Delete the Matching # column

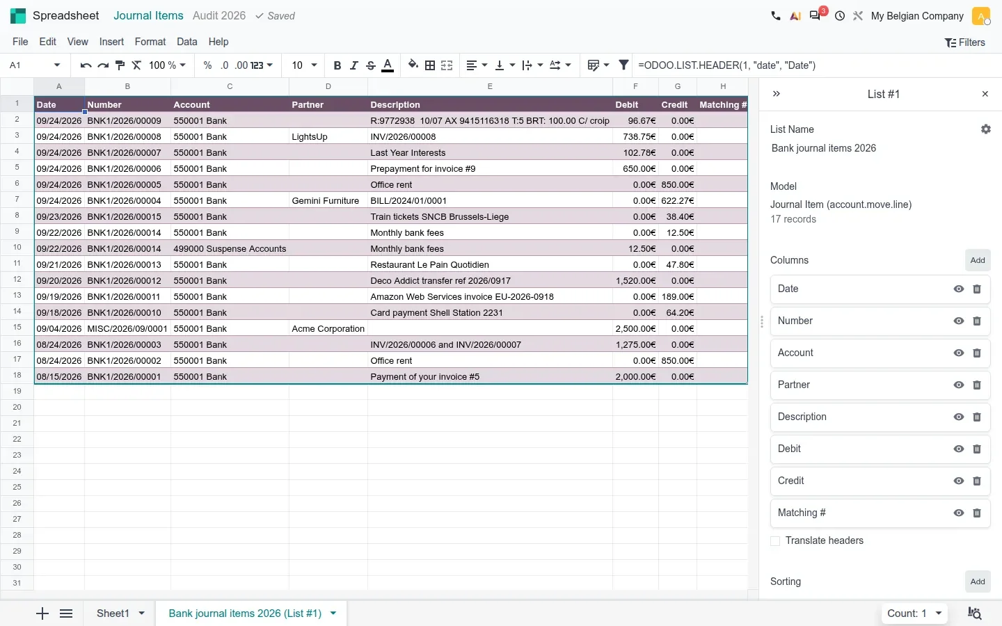[977, 513]
